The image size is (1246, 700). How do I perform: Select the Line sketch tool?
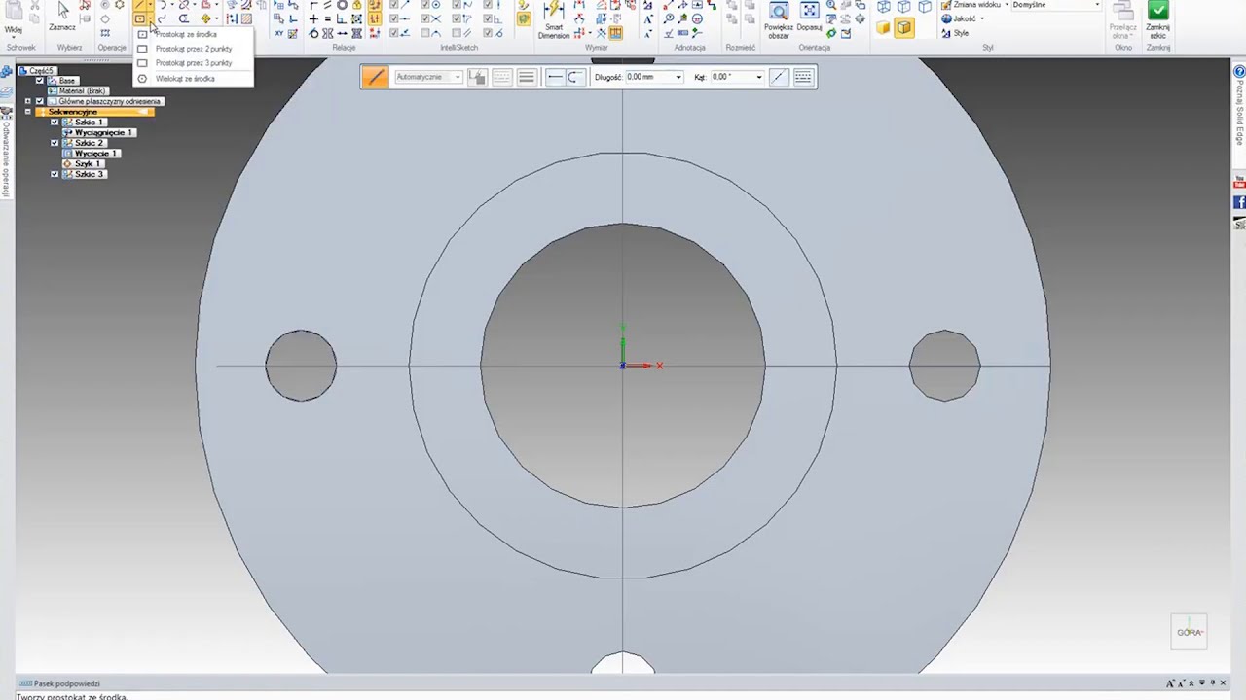click(139, 5)
